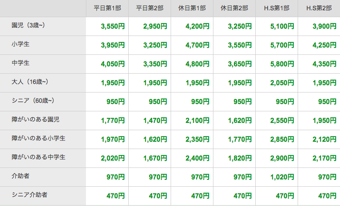Click 4,250円 in the 小学生 row
Viewport: 340px width, 206px height.
coord(324,45)
